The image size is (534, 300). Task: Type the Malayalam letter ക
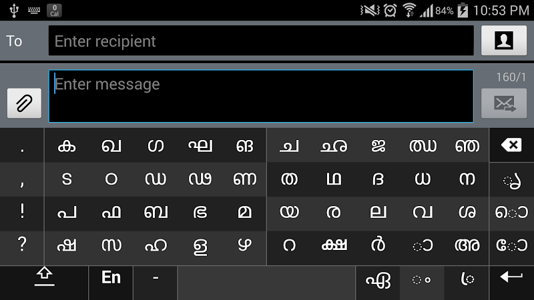[x=66, y=146]
